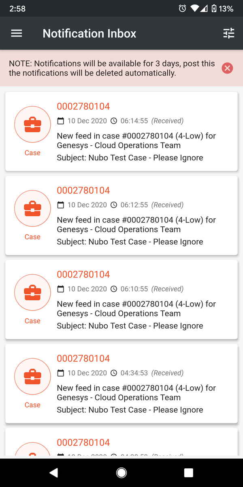Image resolution: width=243 pixels, height=487 pixels.
Task: Dismiss the 3-day notification note banner
Action: 227,68
